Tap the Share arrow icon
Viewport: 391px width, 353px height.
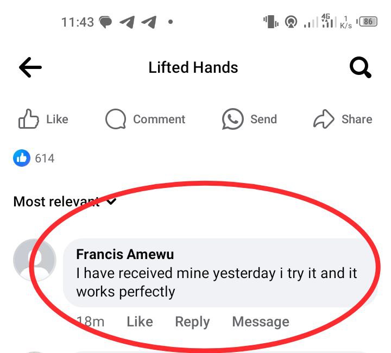click(x=324, y=119)
